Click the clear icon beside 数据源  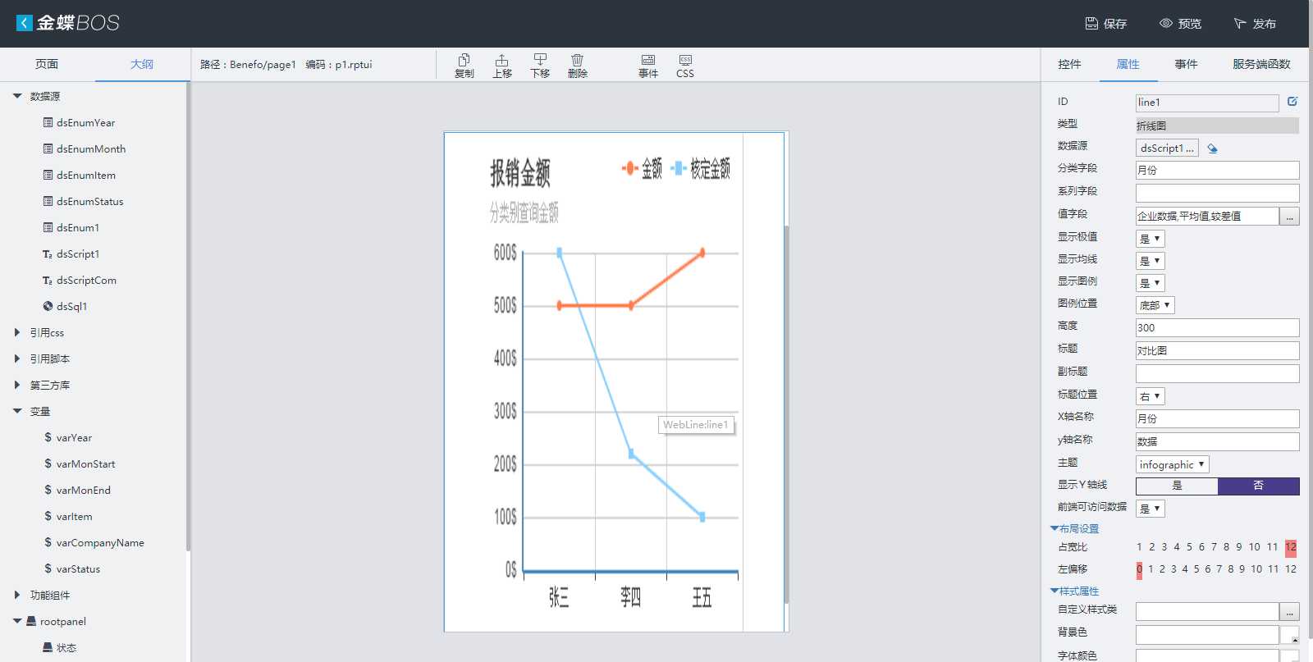pos(1212,148)
